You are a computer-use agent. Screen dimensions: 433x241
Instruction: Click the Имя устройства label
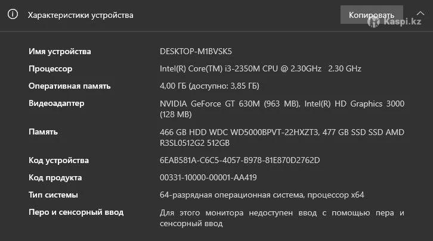click(60, 51)
